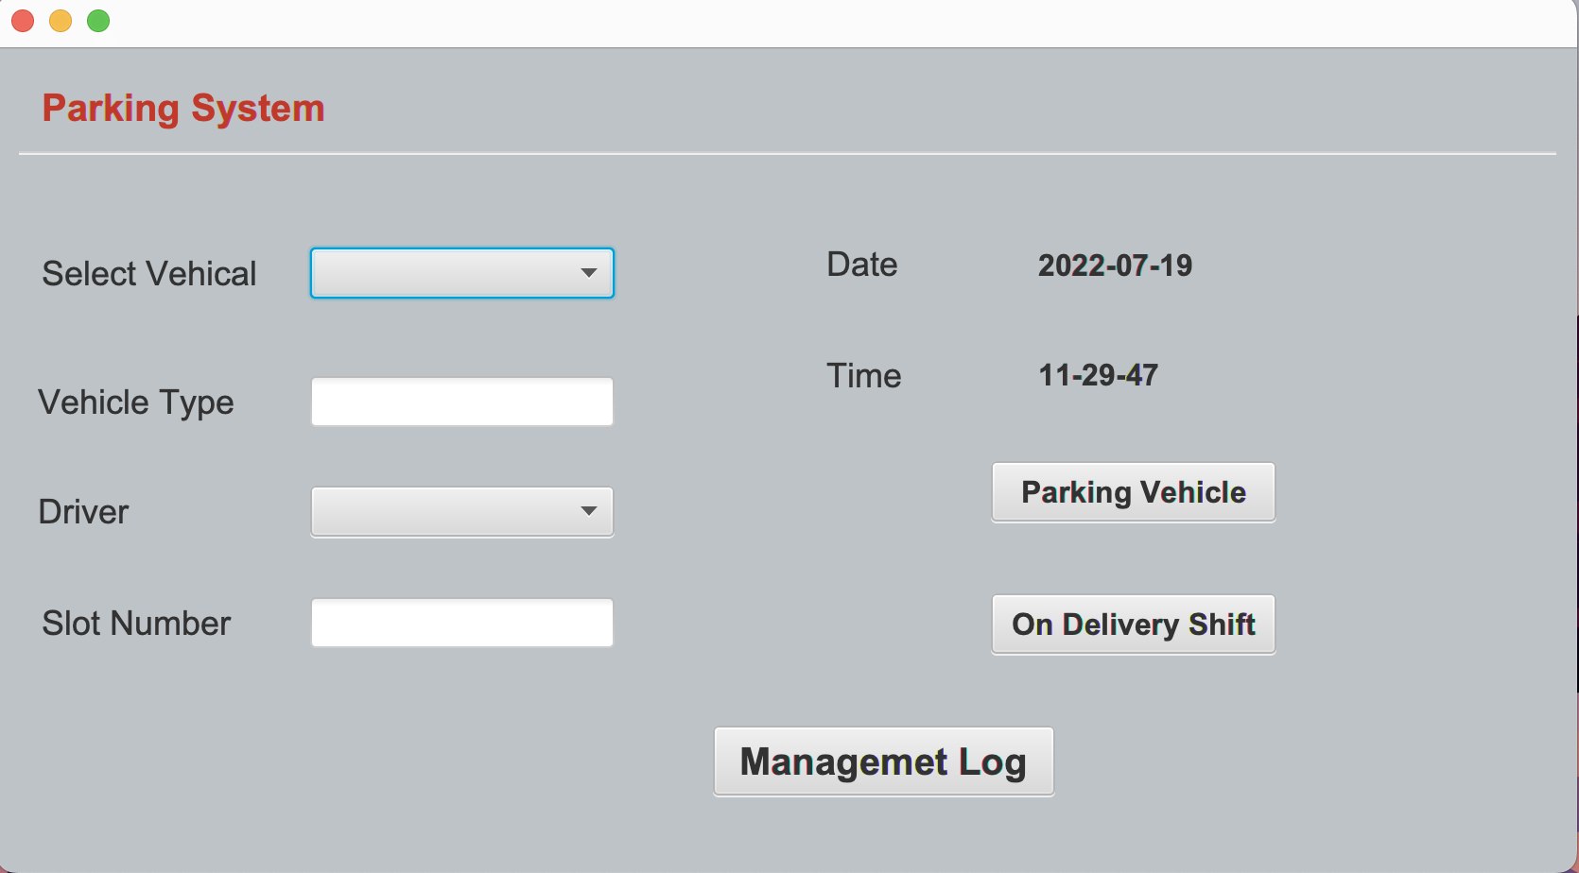Screen dimensions: 1579x873
Task: Click the Time label
Action: point(863,375)
